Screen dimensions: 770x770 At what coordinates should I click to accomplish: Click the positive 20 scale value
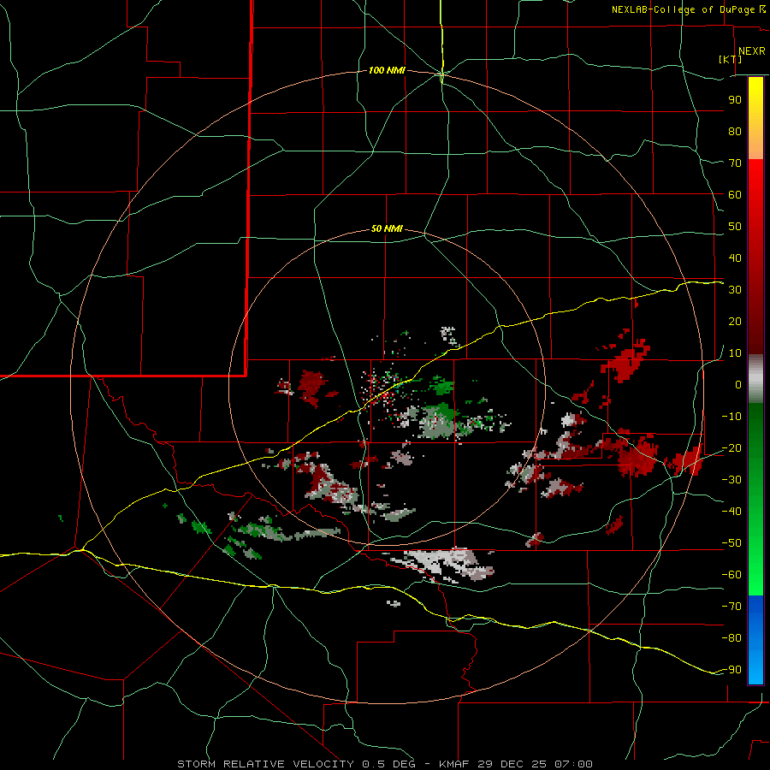[x=735, y=321]
